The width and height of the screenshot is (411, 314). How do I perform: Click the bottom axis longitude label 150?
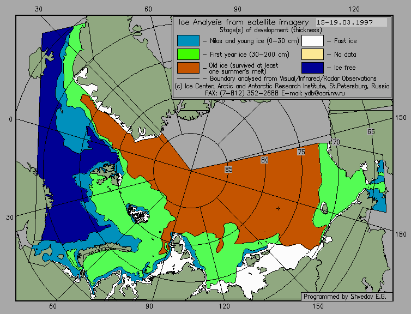tap(318, 306)
